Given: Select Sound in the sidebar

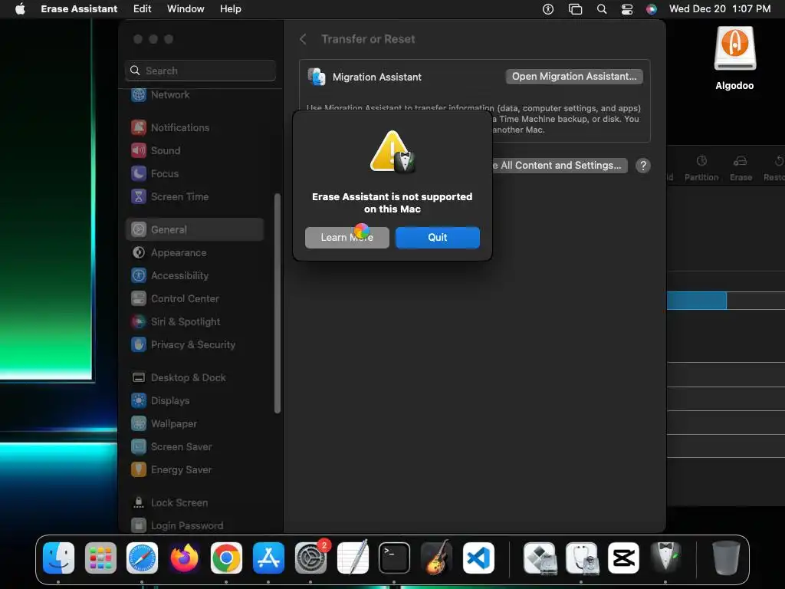Looking at the screenshot, I should tap(195, 151).
